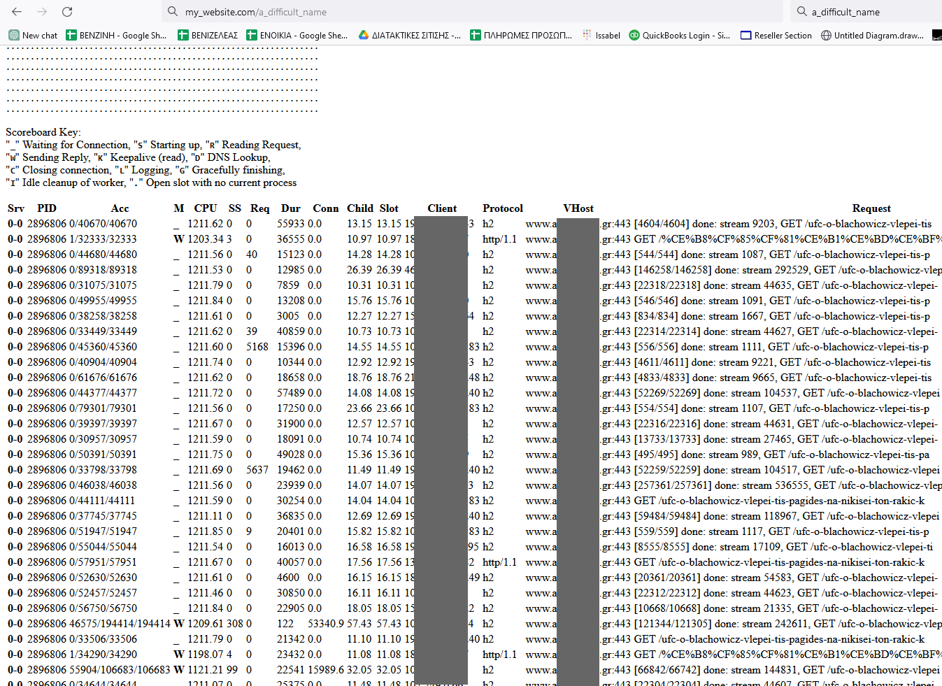
Task: Click the Request column header
Action: click(871, 208)
